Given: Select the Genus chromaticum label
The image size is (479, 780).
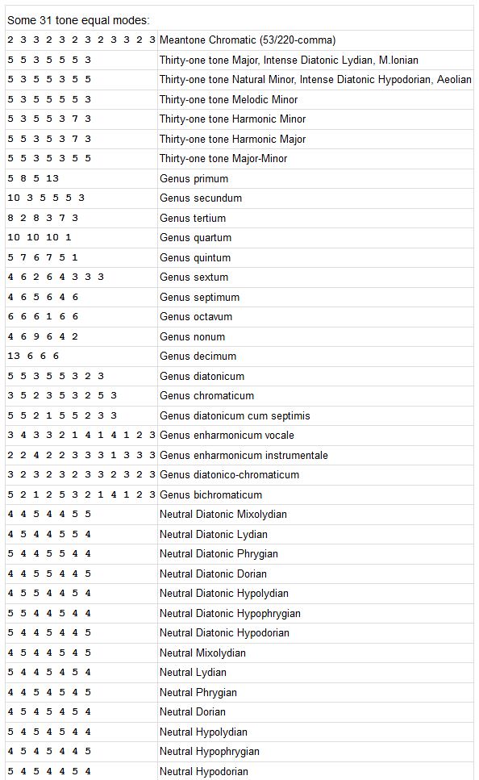Looking at the screenshot, I should (x=207, y=395).
